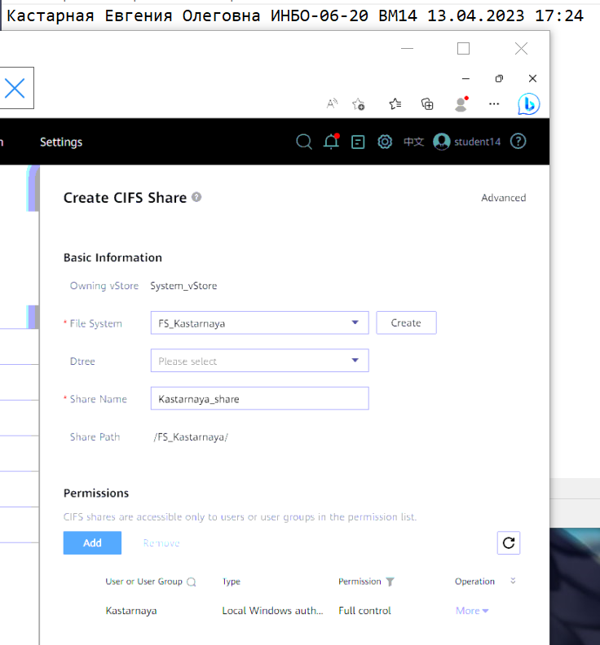Open the Dtree dropdown

pyautogui.click(x=259, y=361)
